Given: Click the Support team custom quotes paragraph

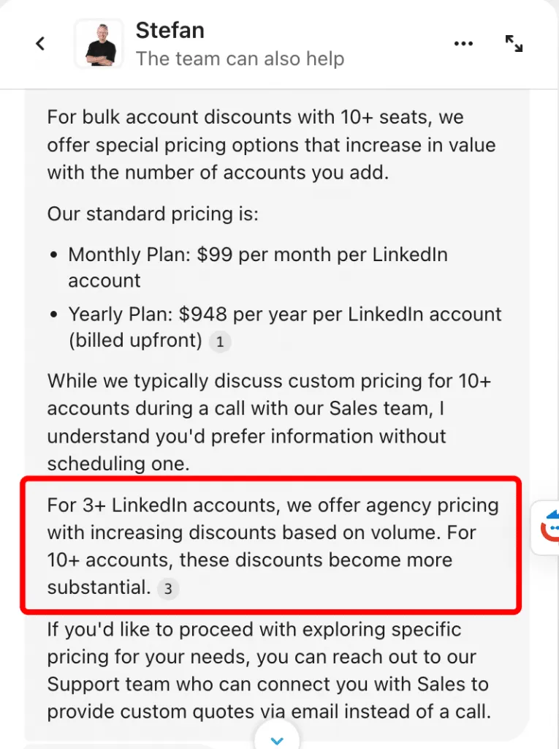Looking at the screenshot, I should tap(269, 670).
